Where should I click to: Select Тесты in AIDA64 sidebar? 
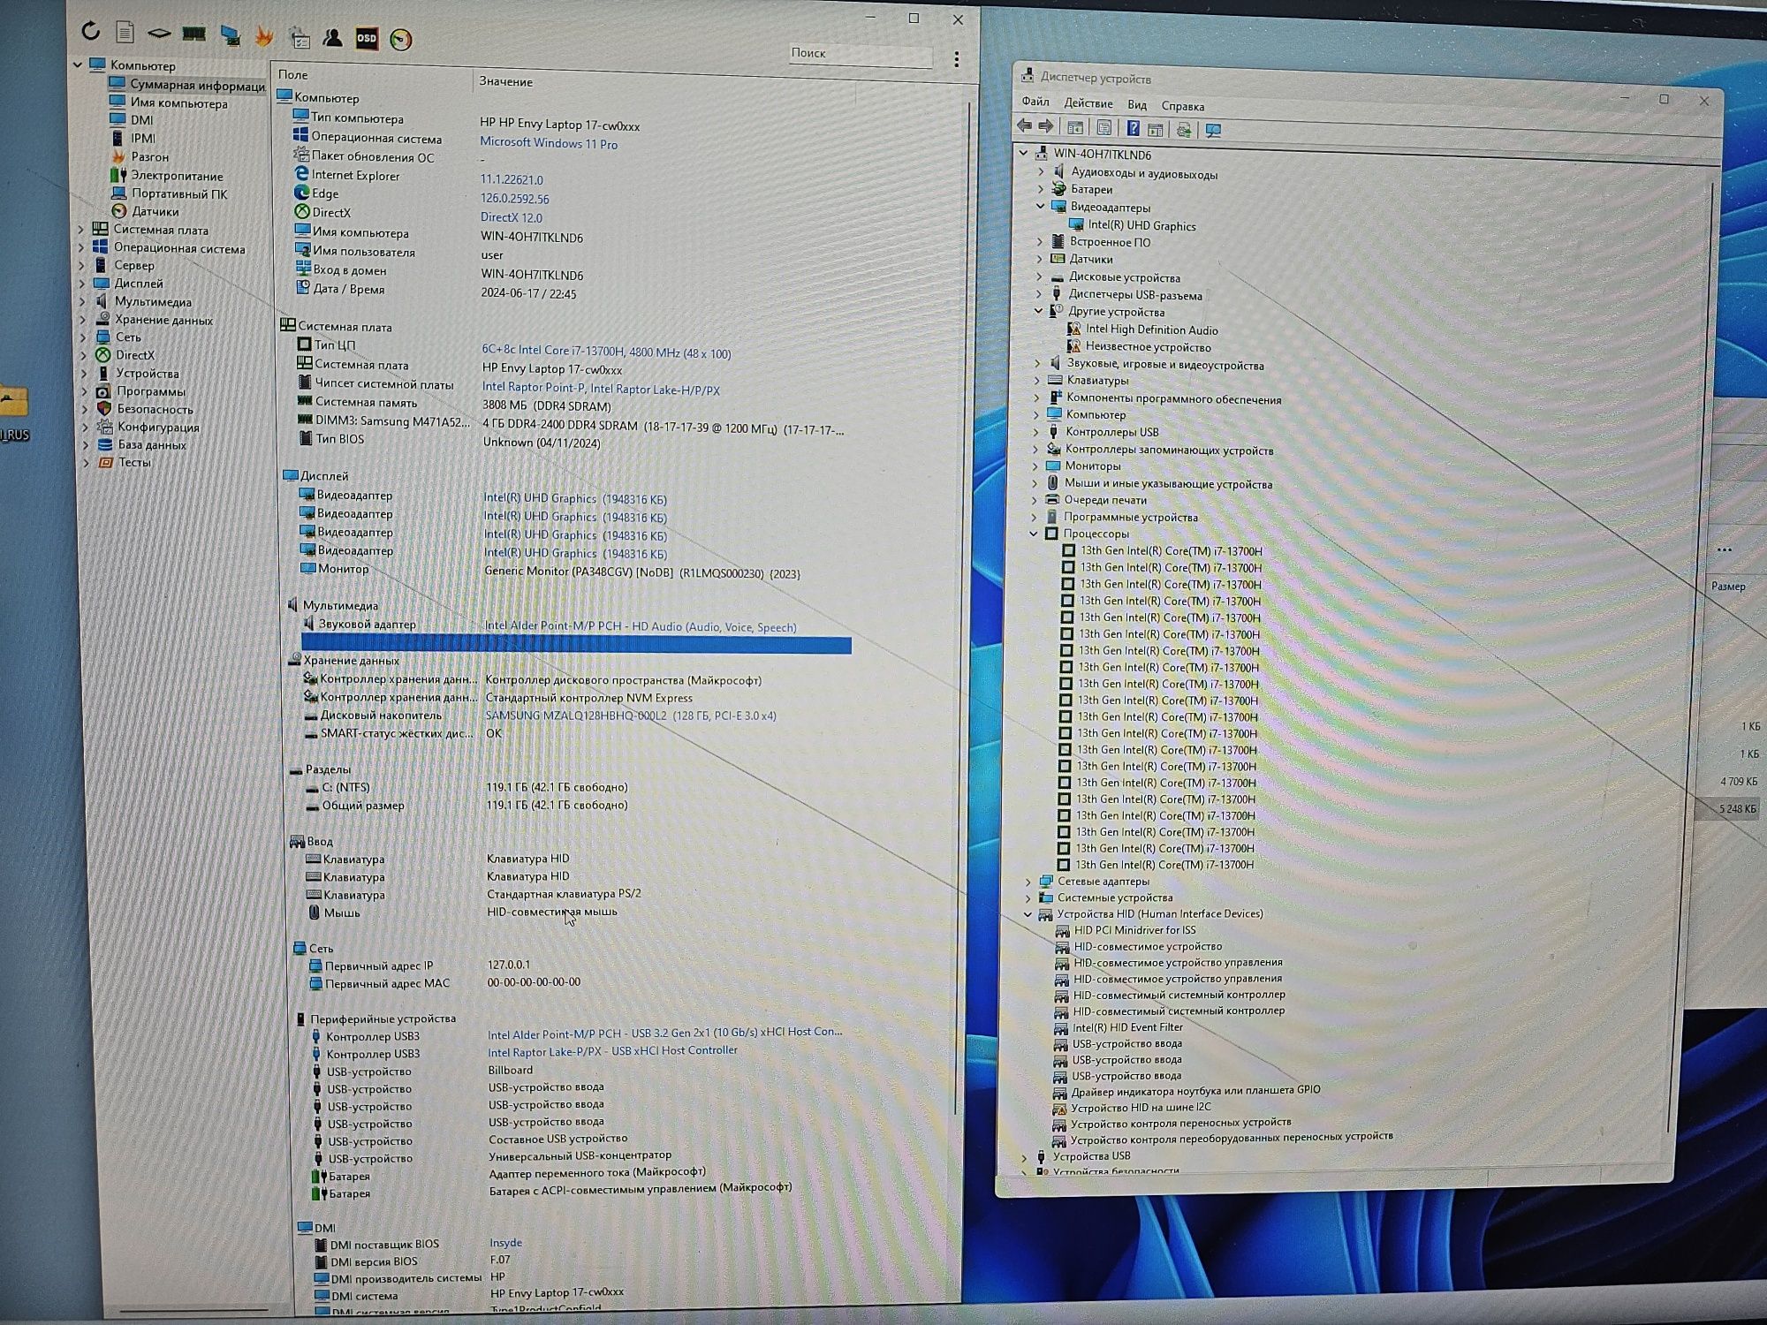pos(134,462)
